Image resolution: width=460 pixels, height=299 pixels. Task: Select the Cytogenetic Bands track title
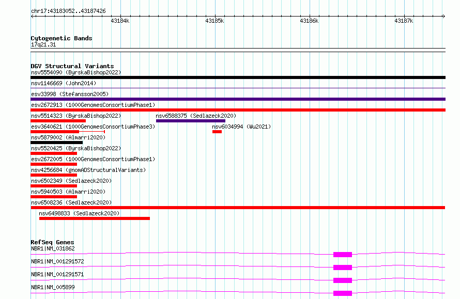point(62,38)
